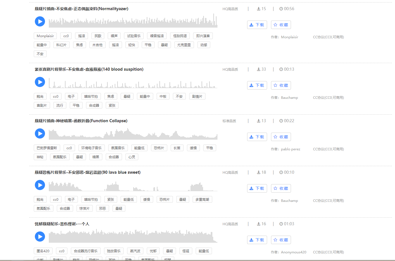Select the 匿名420 tag
The height and width of the screenshot is (261, 395).
43,251
